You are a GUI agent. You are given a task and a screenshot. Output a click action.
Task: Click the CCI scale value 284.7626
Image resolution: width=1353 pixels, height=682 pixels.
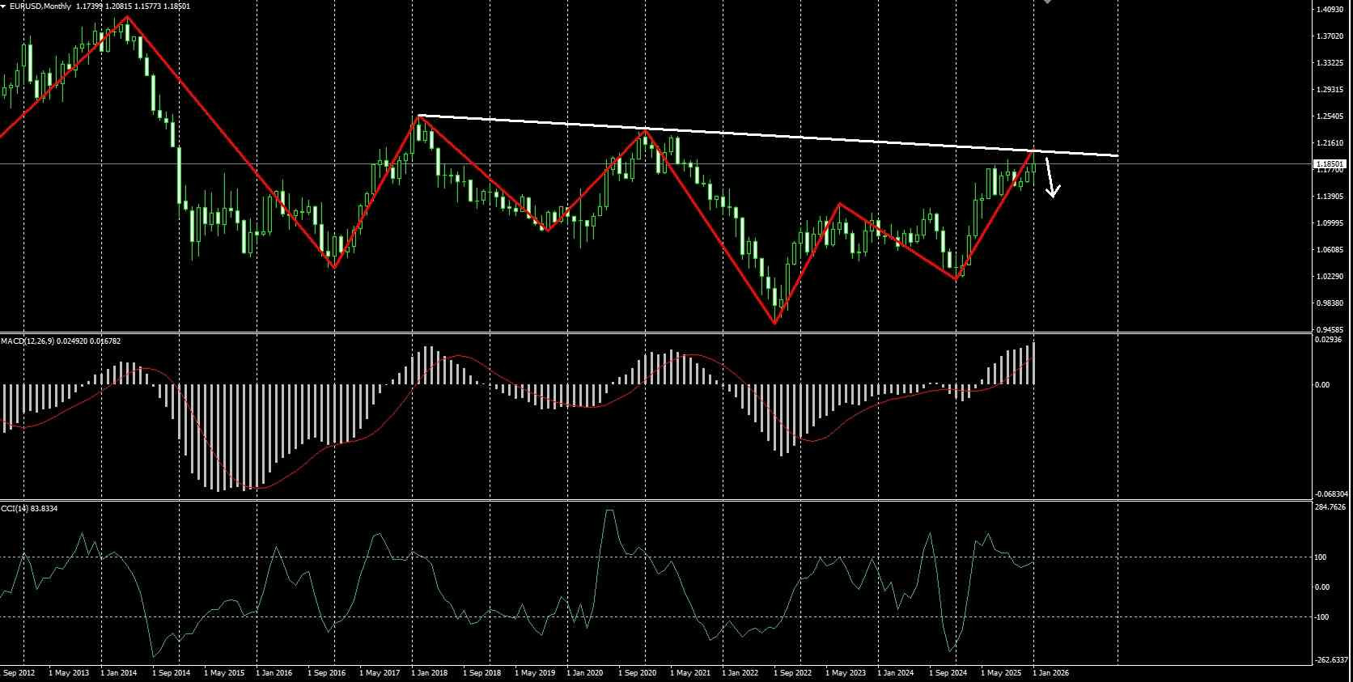(1331, 507)
